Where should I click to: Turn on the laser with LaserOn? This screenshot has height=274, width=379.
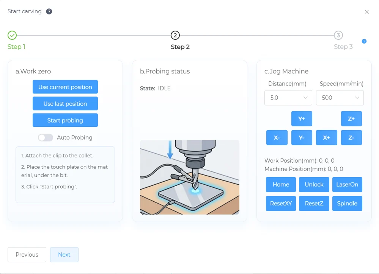(348, 185)
